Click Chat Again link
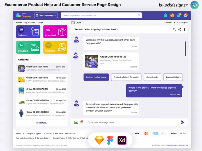This screenshot has height=151, width=202. pos(182,22)
